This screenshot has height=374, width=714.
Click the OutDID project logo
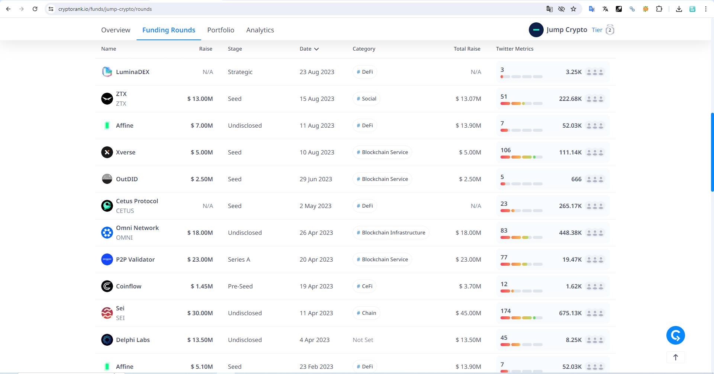(x=107, y=179)
